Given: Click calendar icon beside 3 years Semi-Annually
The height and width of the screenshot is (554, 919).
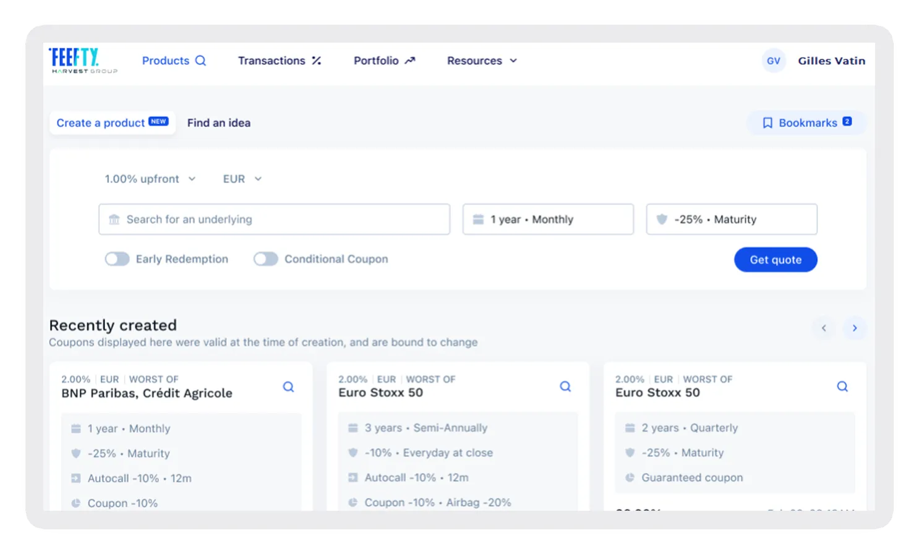Looking at the screenshot, I should click(353, 428).
